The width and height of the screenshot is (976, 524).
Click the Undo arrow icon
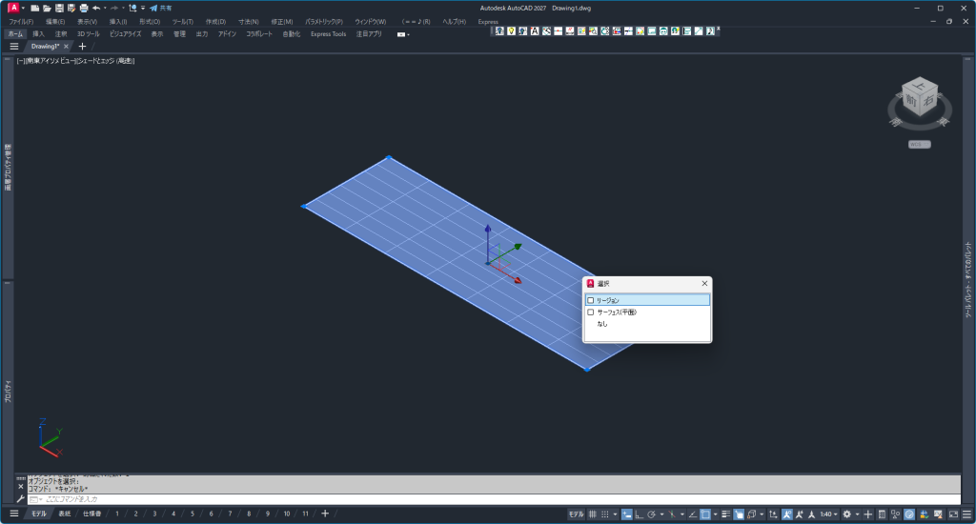pyautogui.click(x=96, y=8)
